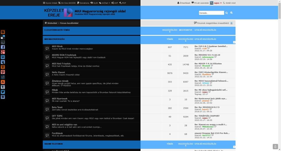
Task: Open Milestone2 user profile link
Action: 208,127
